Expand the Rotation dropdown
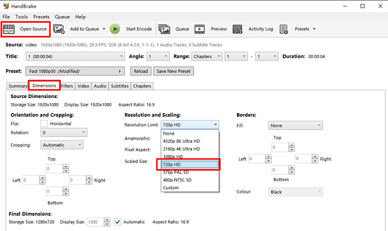The width and height of the screenshot is (388, 231). point(64,133)
